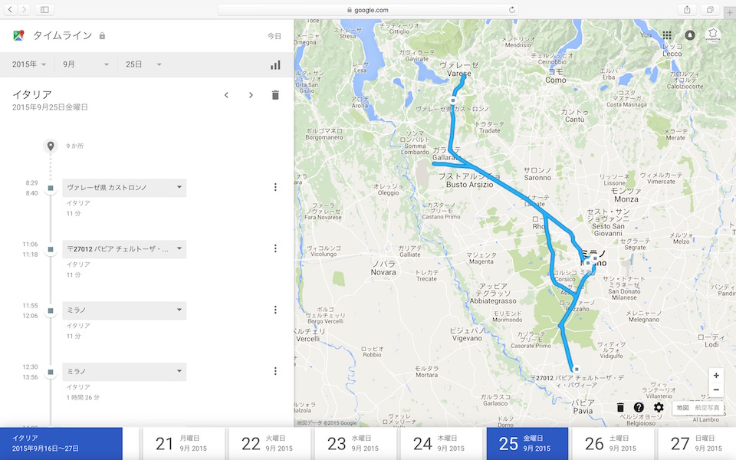Screen dimensions: 736x460
Task: Open more options for Milano 12:30 entry
Action: pos(275,371)
